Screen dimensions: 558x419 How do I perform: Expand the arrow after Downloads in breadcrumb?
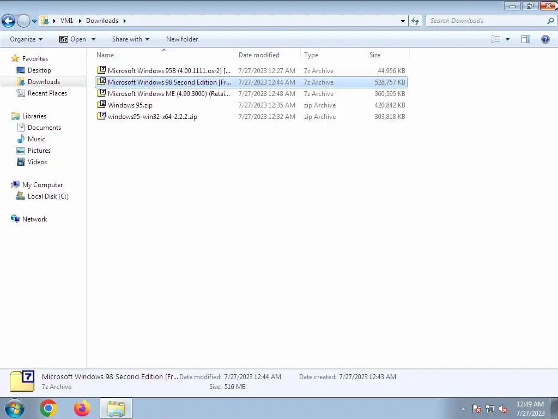[125, 21]
